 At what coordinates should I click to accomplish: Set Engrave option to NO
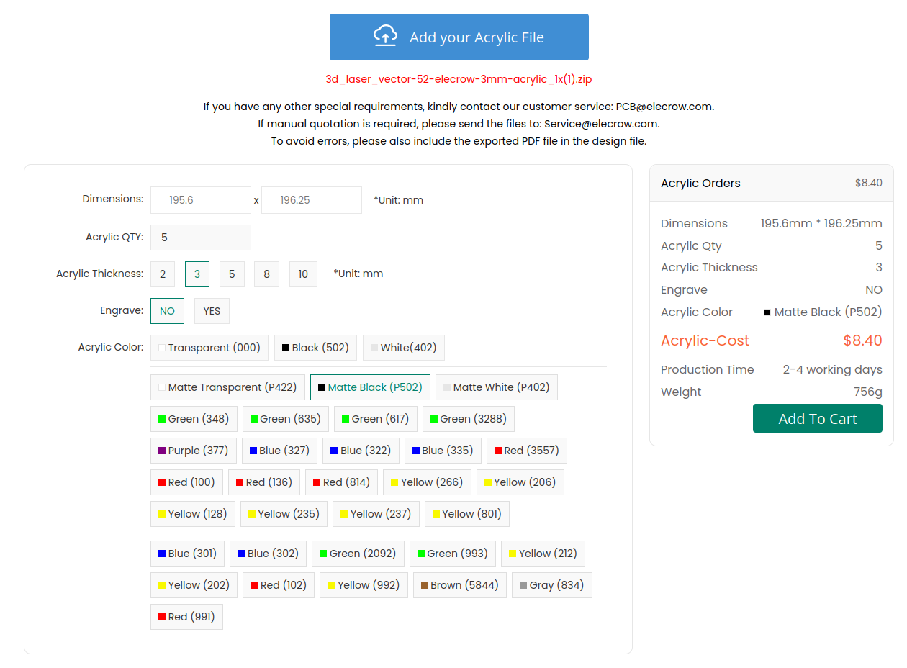[x=167, y=311]
